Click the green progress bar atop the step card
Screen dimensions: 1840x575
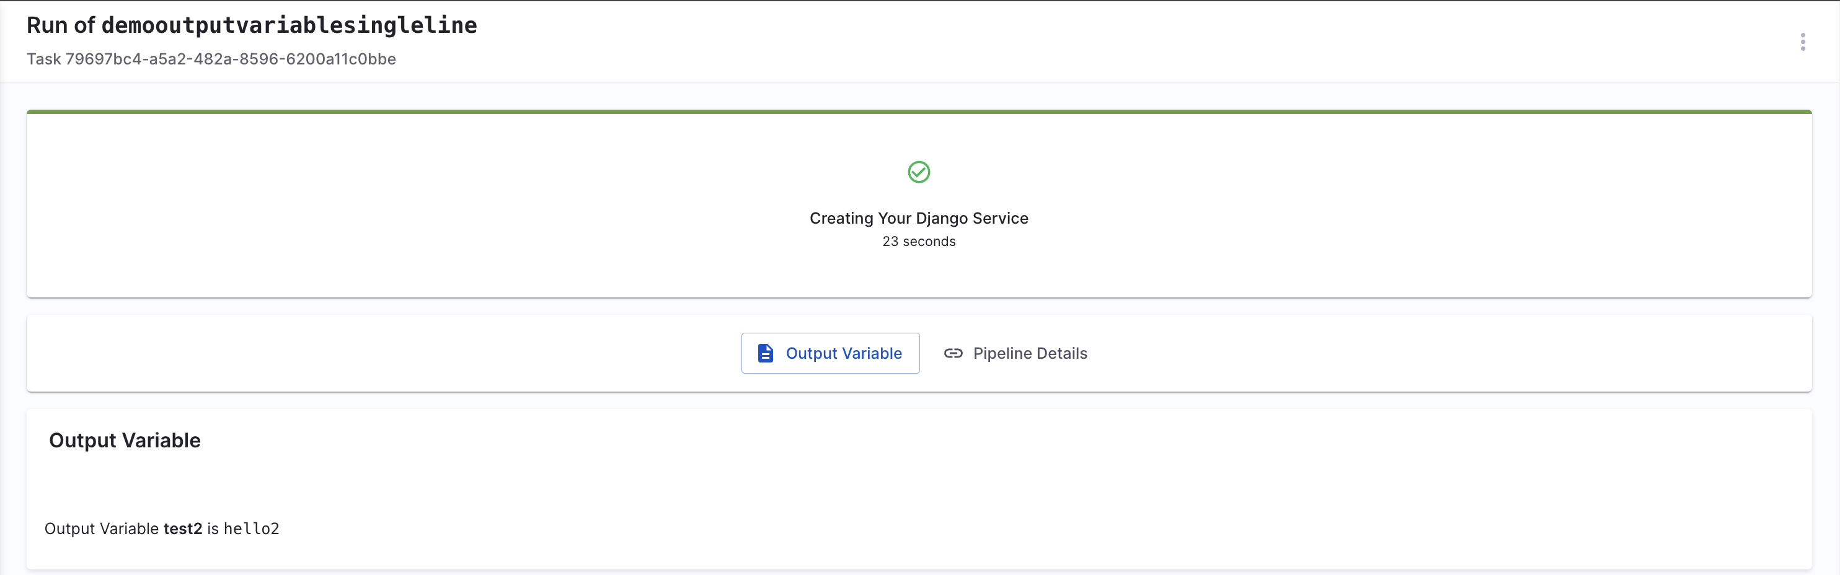point(919,112)
